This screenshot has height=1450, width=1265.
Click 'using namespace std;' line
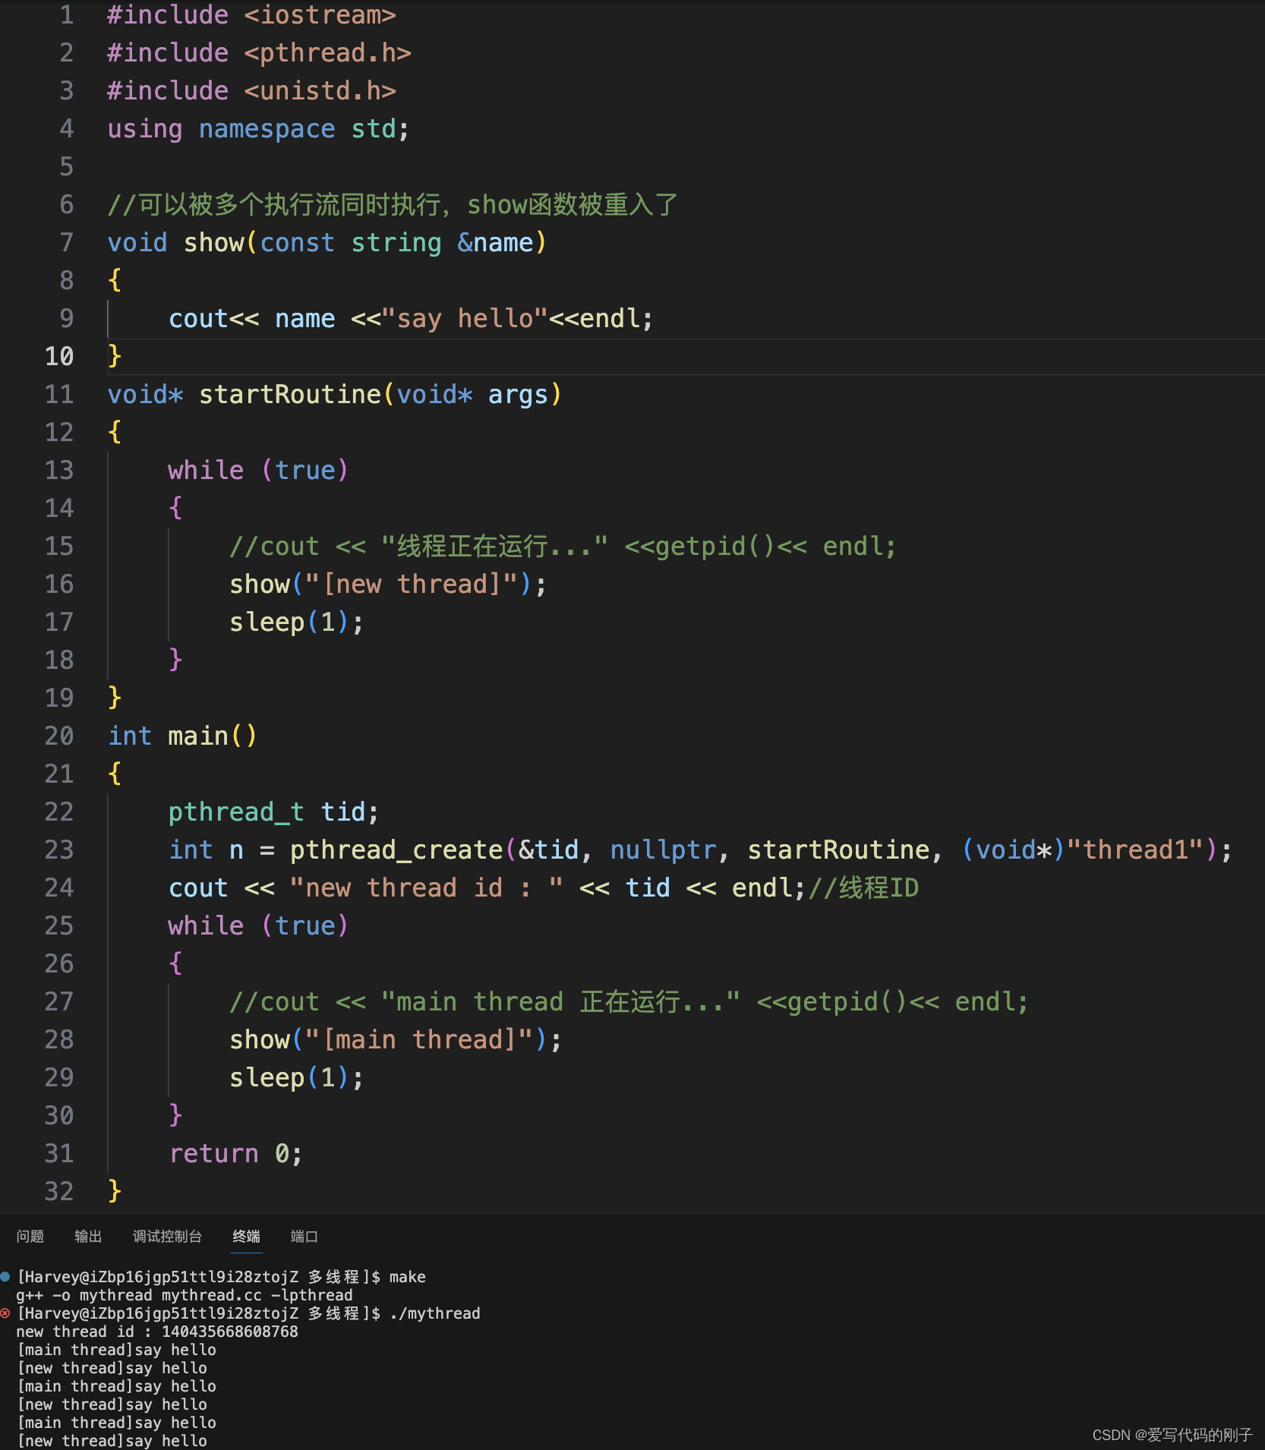point(258,128)
